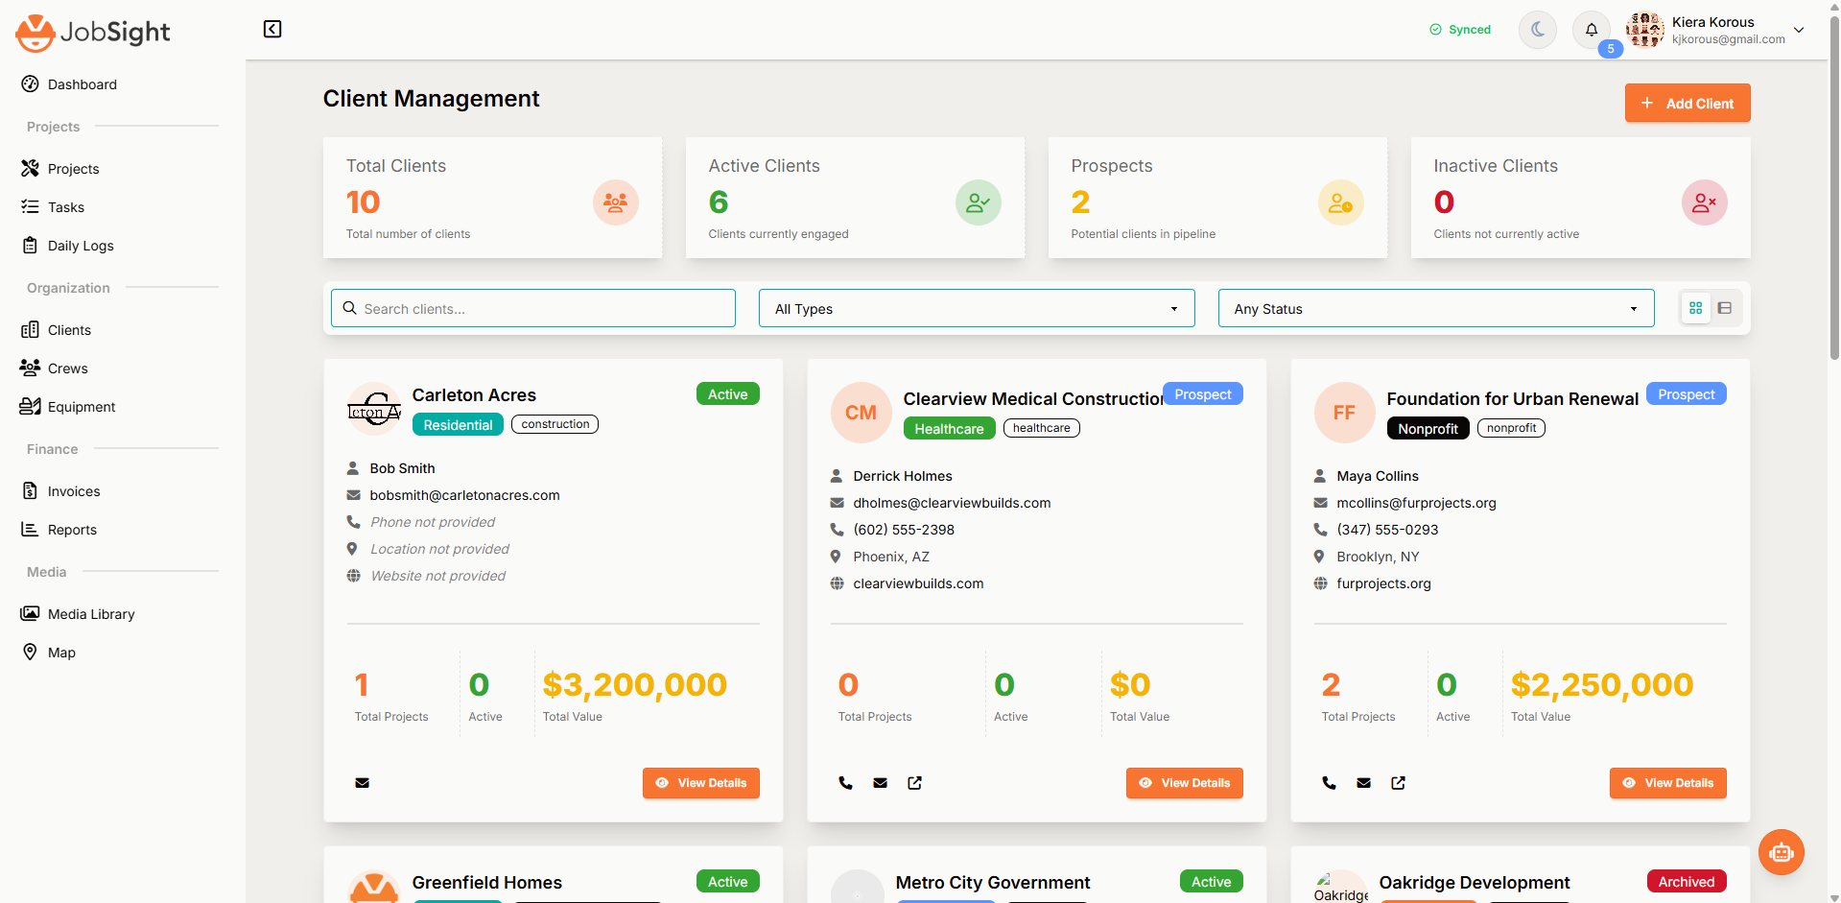1841x903 pixels.
Task: Click the Carleton Acres logo thumbnail
Action: (x=374, y=410)
